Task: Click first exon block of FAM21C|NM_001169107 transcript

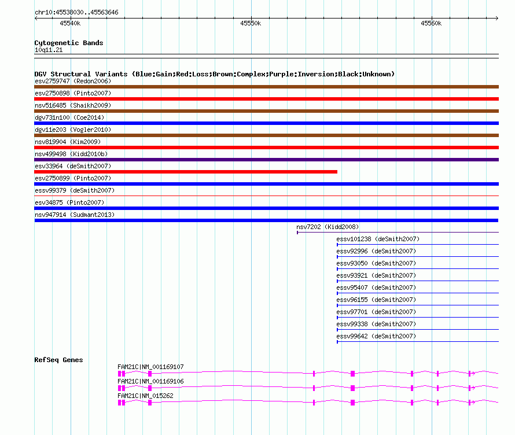Action: pos(120,374)
